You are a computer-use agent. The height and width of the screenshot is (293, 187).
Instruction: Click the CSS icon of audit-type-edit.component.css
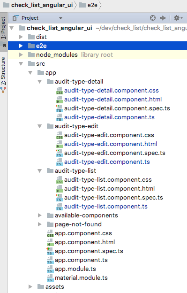[x=60, y=135]
